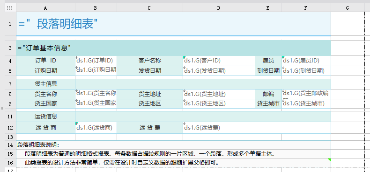Click the "订单 ID" label cell
The width and height of the screenshot is (370, 172).
pos(45,61)
